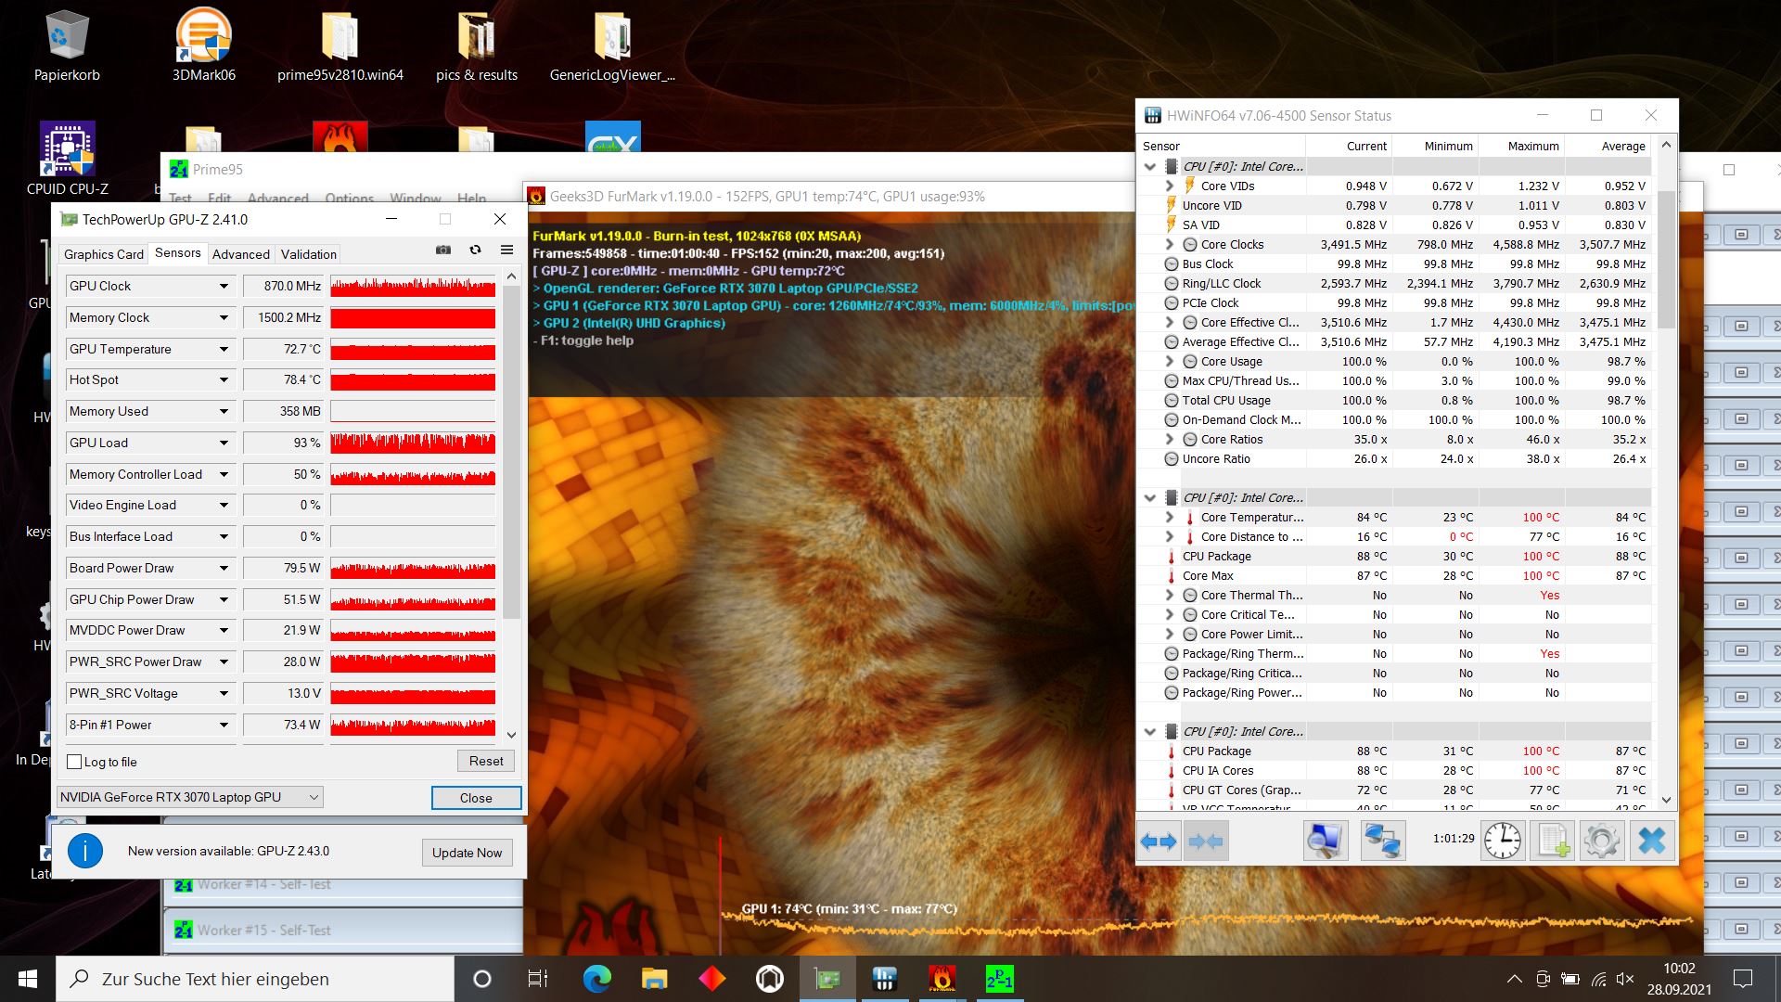The width and height of the screenshot is (1781, 1002).
Task: Collapse the first CPU [#0] Intel Core group
Action: coord(1150,167)
